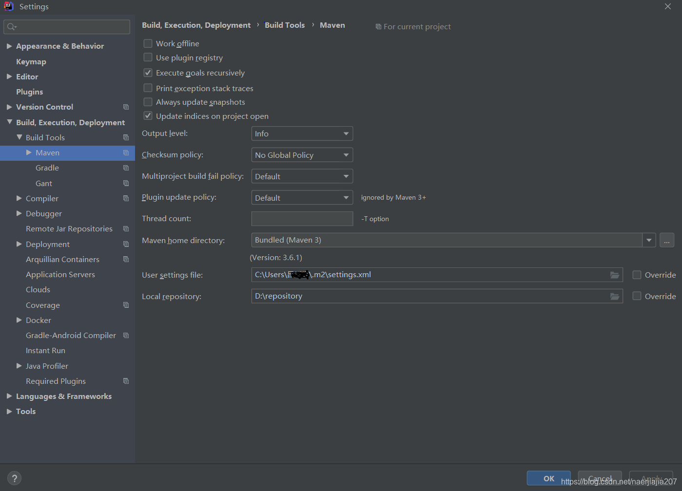Enable Use plugin registry checkbox
This screenshot has height=491, width=682.
[x=148, y=57]
